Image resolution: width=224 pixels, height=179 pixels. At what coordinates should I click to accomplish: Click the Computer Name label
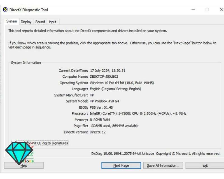pos(75,77)
